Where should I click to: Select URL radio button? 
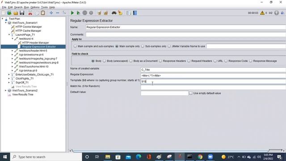click(215, 61)
